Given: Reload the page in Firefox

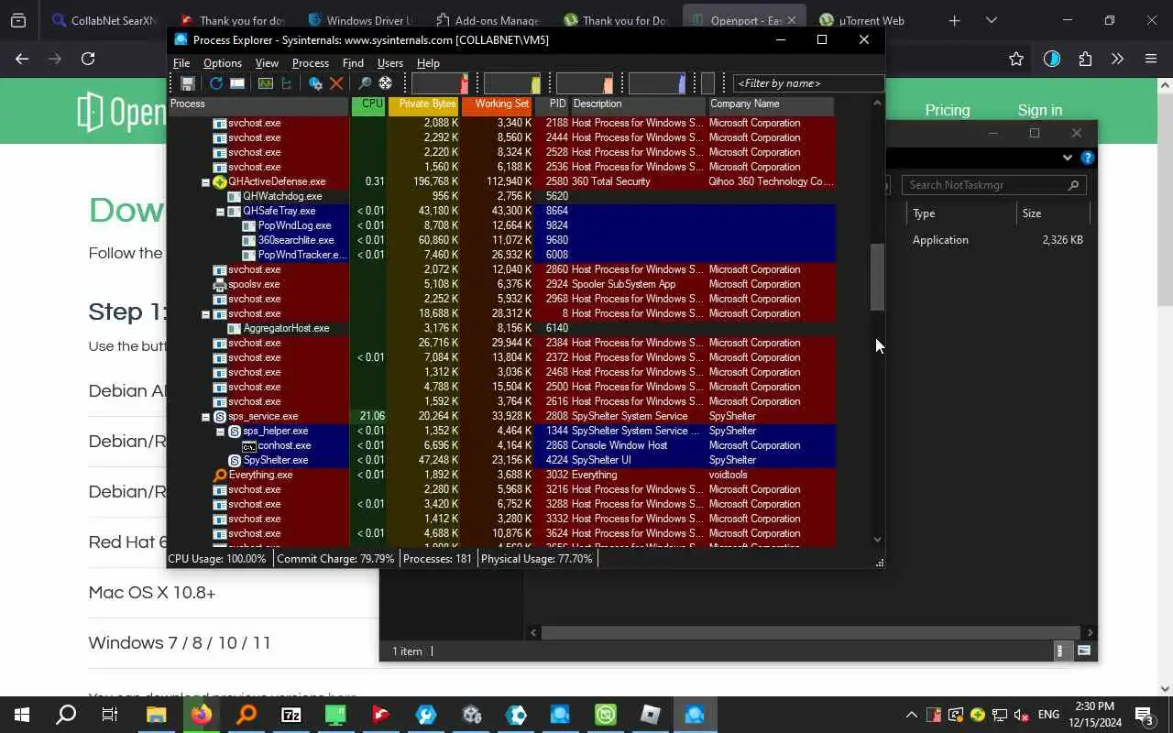Looking at the screenshot, I should pos(88,59).
